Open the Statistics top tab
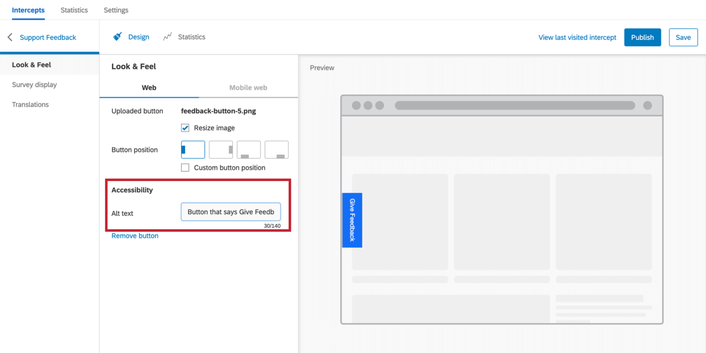This screenshot has height=353, width=706. coord(74,10)
